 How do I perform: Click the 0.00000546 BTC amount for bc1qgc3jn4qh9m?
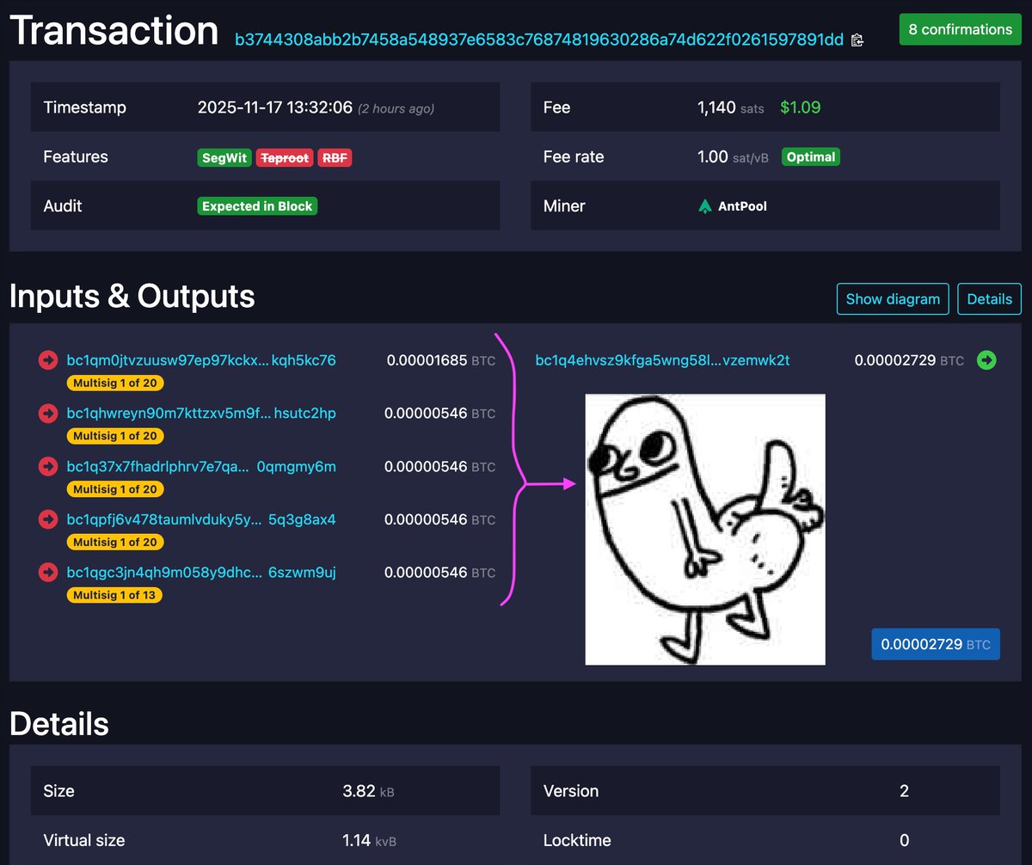point(440,573)
